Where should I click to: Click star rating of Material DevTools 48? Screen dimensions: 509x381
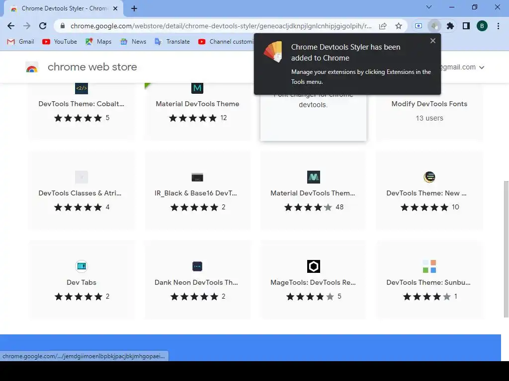pos(308,207)
